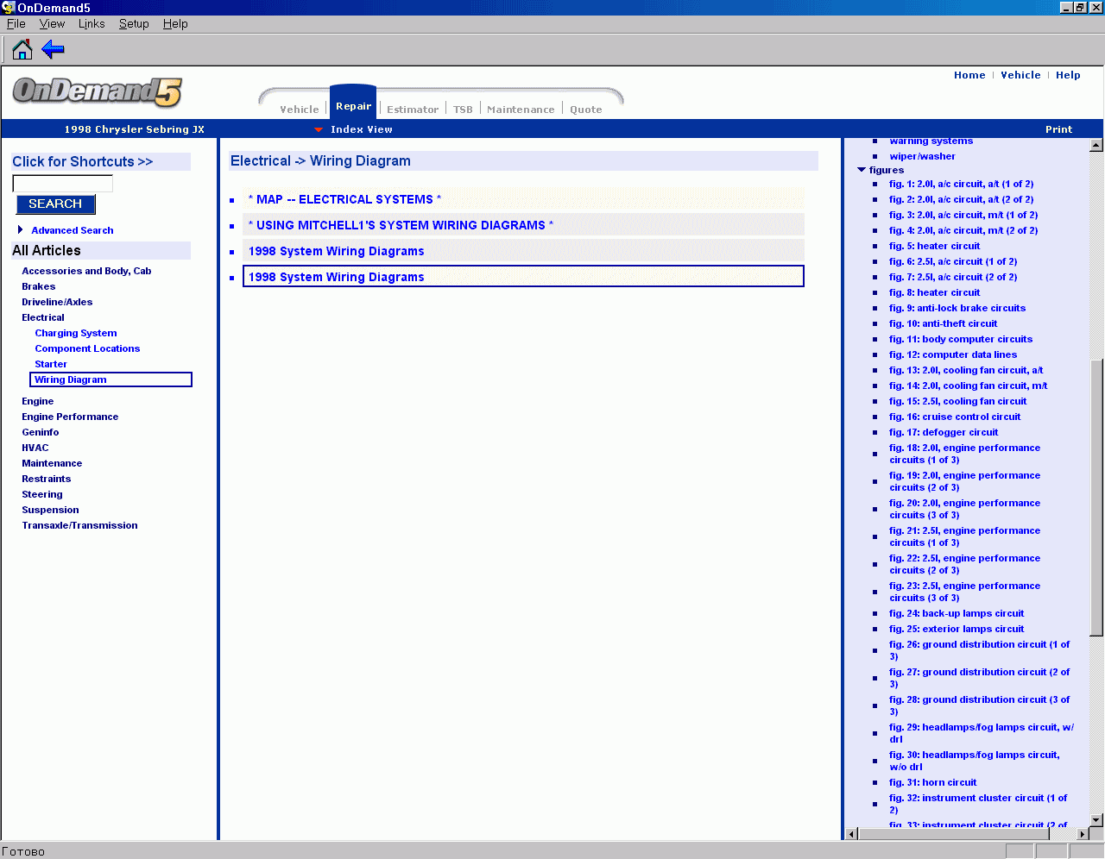Open USING MITCHELL1'S SYSTEM WIRING DIAGRAMS
The height and width of the screenshot is (859, 1105).
(x=401, y=225)
